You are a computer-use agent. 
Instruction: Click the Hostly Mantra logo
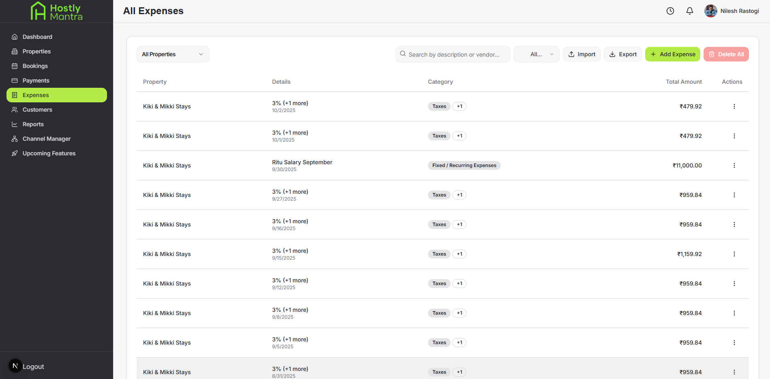(56, 11)
